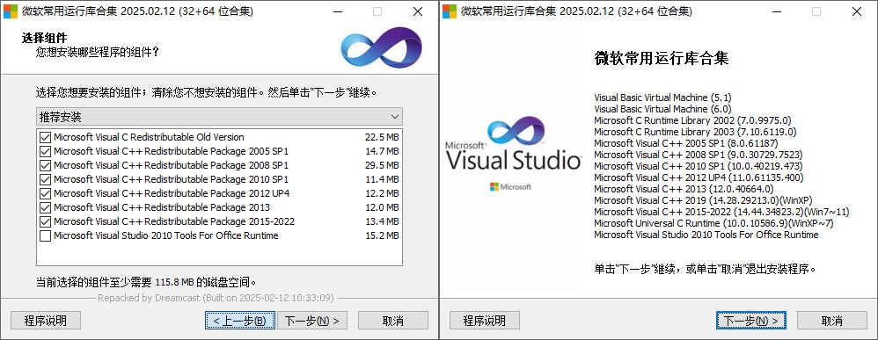Image resolution: width=878 pixels, height=340 pixels.
Task: Uncheck Visual C++ Redistributable Package 2015-2022
Action: (x=46, y=221)
